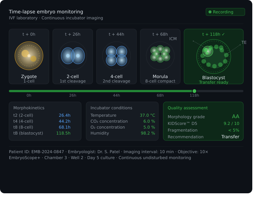This screenshot has width=256, height=197.
Task: Click the golden zygote embryo illustration
Action: [29, 56]
